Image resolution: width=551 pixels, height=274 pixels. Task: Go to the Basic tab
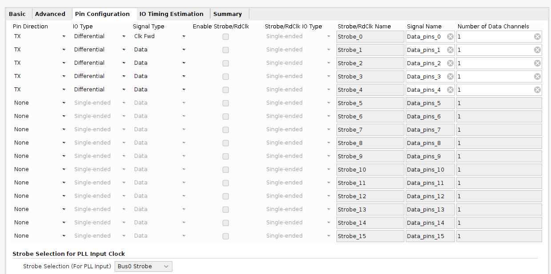(x=17, y=14)
